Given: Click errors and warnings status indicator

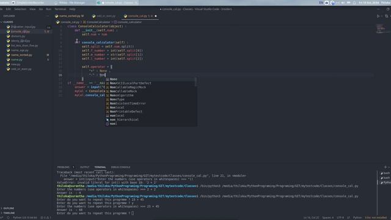Looking at the screenshot, I should click(x=46, y=218).
